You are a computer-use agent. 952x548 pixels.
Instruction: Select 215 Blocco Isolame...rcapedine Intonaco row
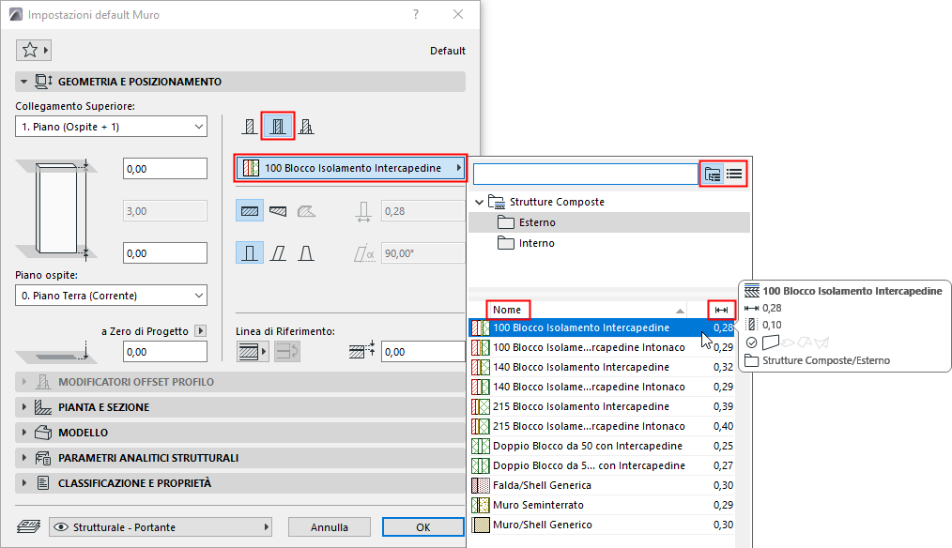point(603,426)
